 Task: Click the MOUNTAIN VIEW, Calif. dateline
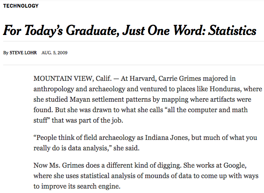point(72,78)
